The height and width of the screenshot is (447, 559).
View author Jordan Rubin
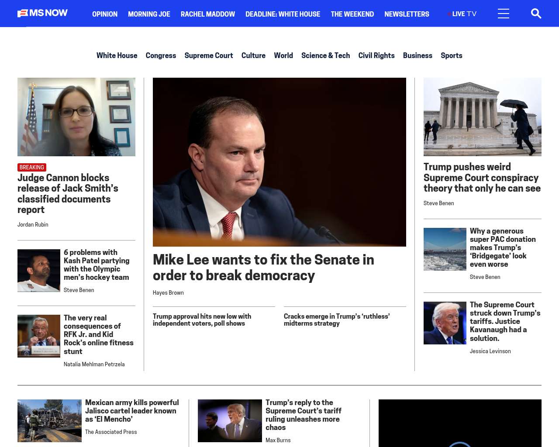[33, 224]
